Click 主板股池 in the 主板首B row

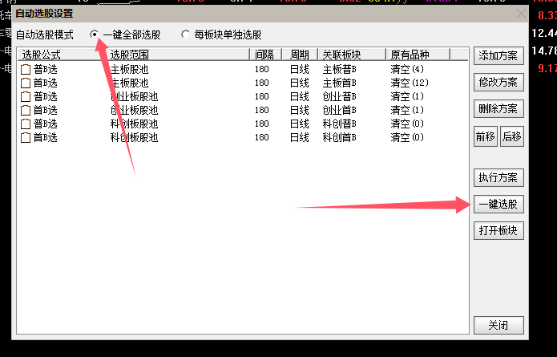pyautogui.click(x=129, y=83)
